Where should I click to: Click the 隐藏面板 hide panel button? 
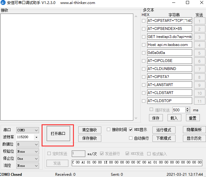click(194, 130)
